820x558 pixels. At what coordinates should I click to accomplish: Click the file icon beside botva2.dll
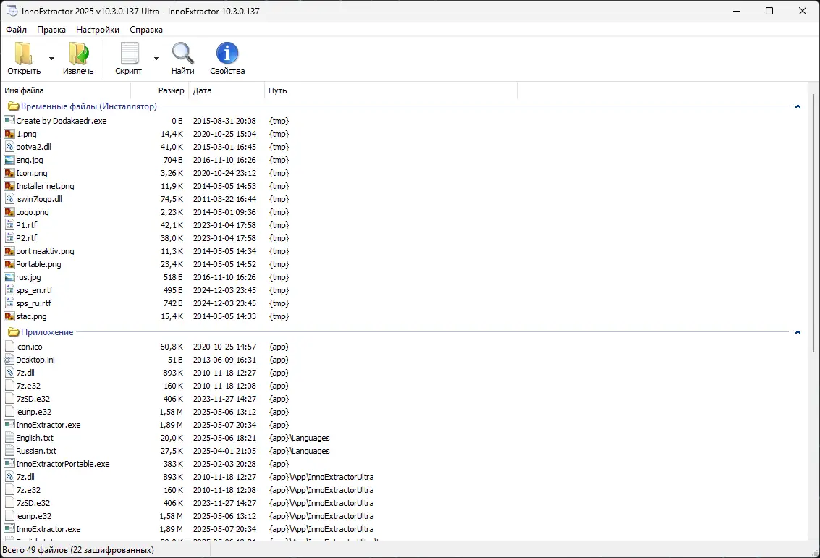pos(8,147)
